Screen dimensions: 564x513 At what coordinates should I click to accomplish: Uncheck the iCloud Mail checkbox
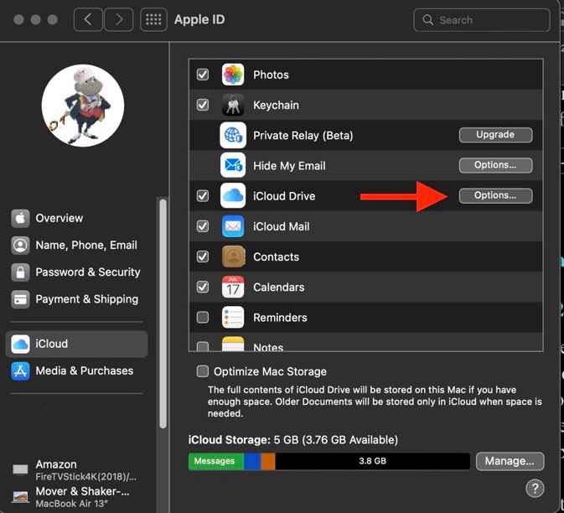[203, 226]
